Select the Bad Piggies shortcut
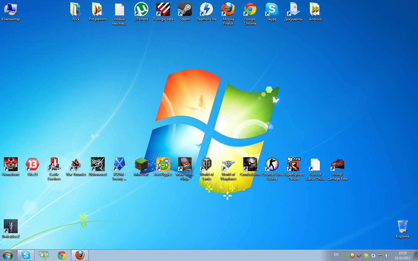418x261 pixels. click(163, 167)
